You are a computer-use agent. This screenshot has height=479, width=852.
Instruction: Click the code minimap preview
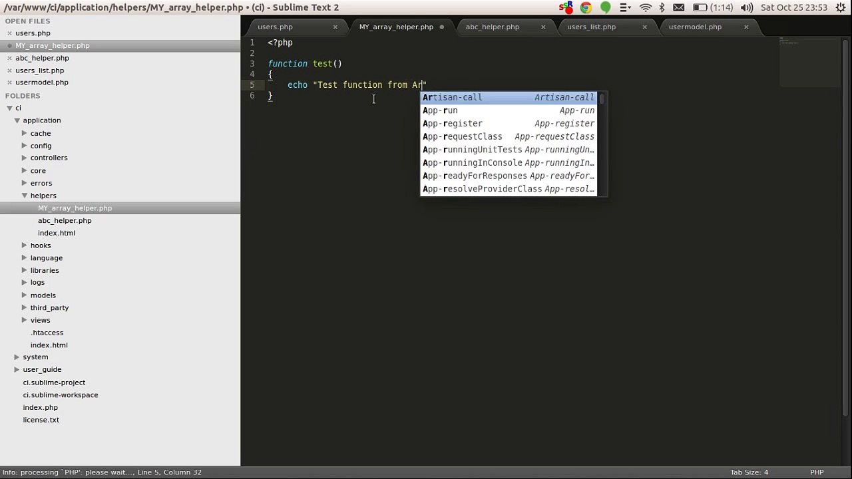click(809, 62)
